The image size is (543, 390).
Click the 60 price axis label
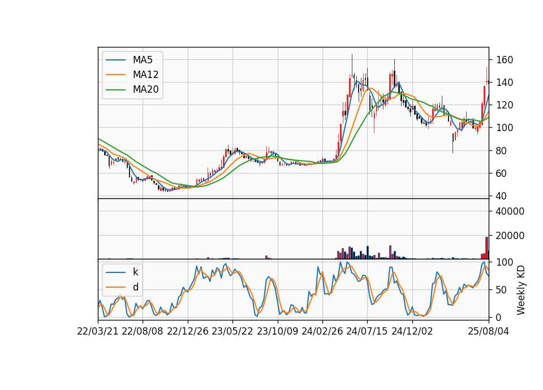tap(502, 174)
